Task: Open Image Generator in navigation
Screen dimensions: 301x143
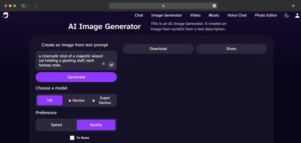Action: (x=167, y=15)
